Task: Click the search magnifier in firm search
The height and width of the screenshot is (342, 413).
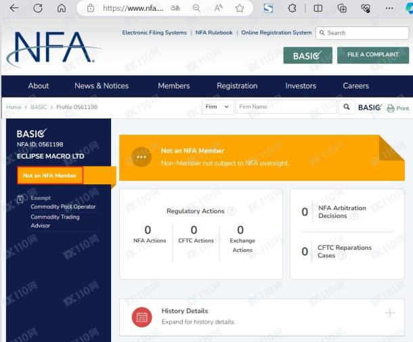Action: click(x=347, y=107)
